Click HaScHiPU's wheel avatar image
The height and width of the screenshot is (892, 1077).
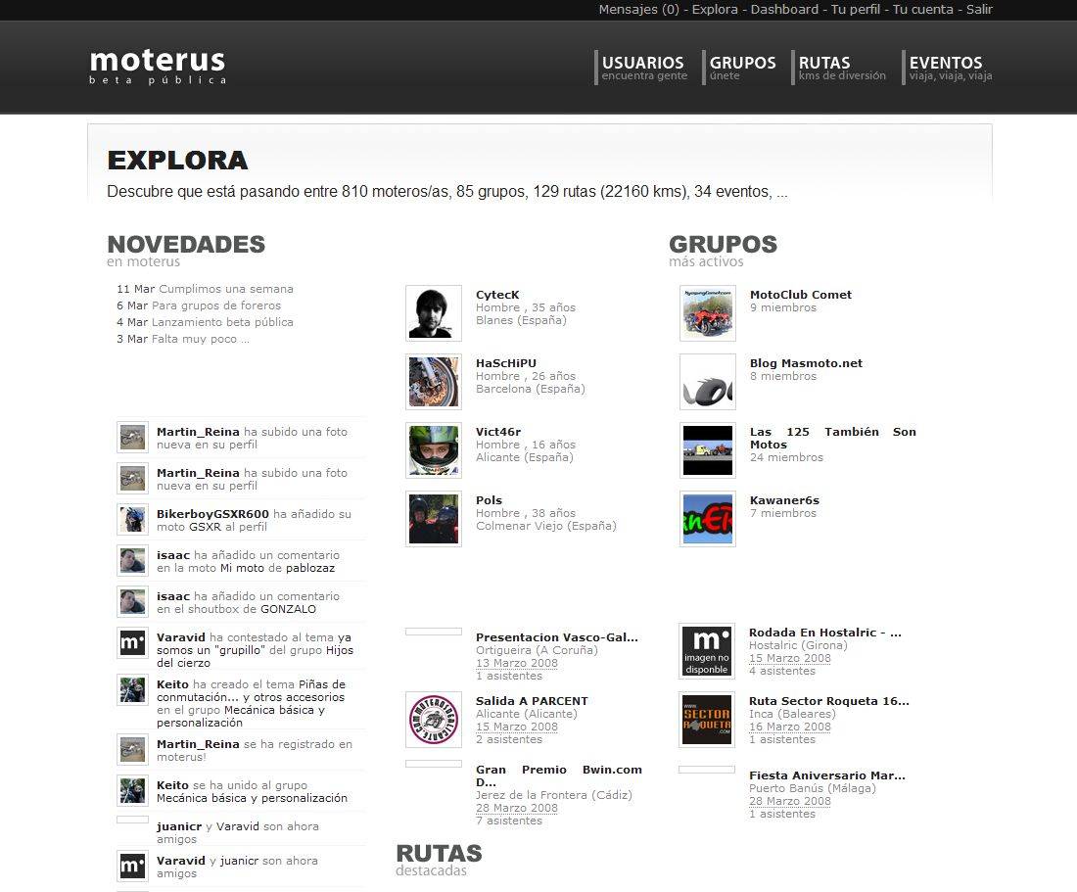434,382
